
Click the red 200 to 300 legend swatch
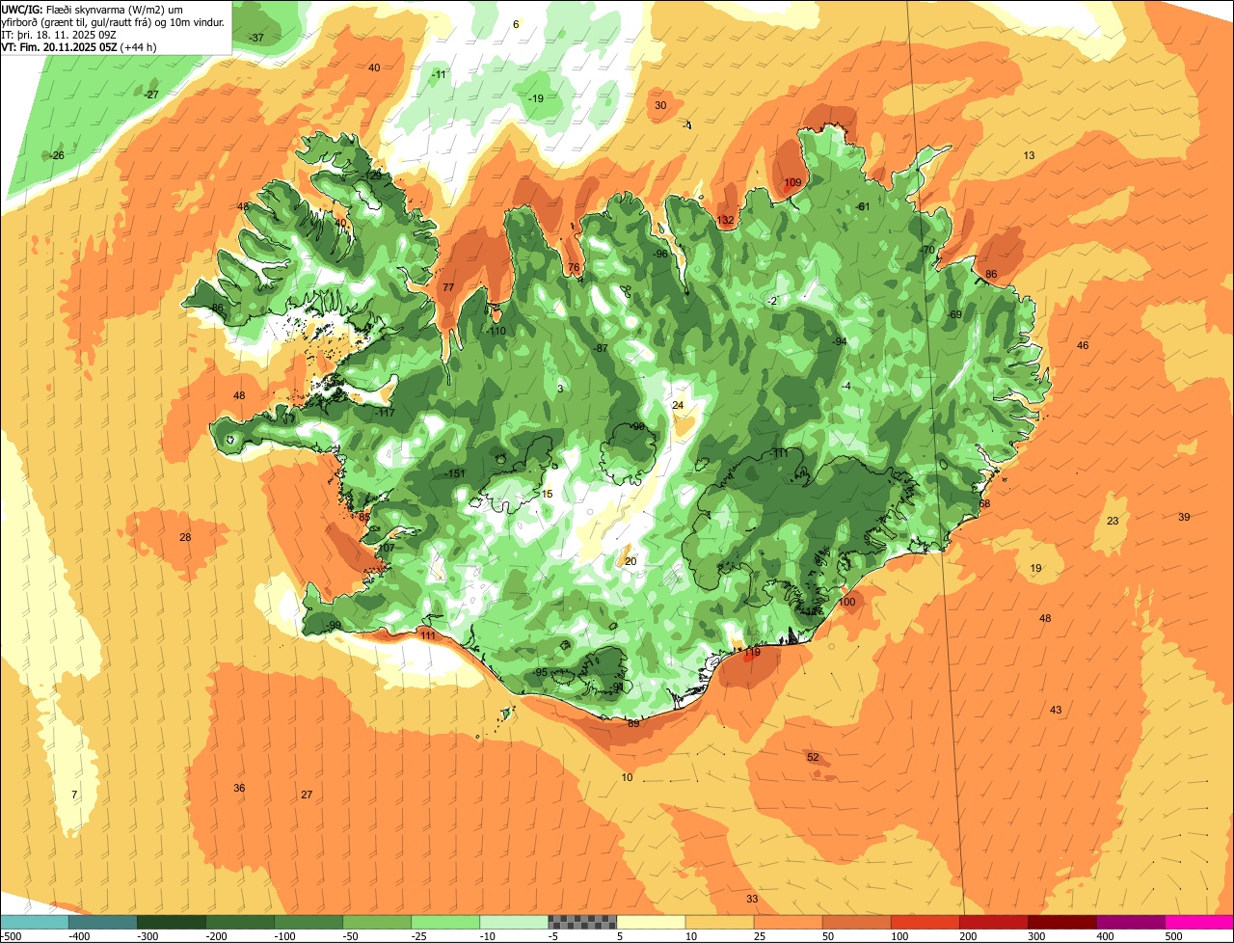tap(994, 922)
